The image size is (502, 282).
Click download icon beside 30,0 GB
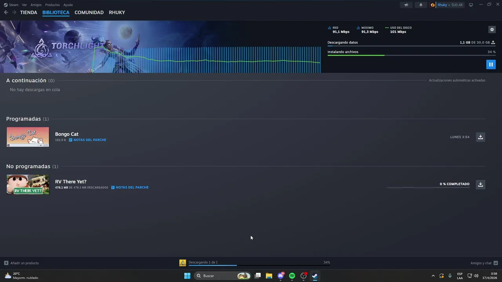pyautogui.click(x=493, y=42)
